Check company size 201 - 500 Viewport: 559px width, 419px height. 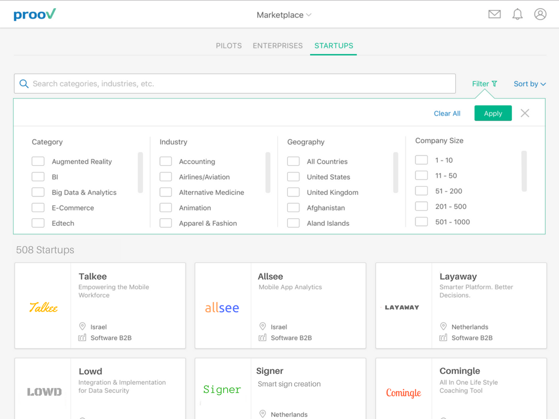coord(421,206)
